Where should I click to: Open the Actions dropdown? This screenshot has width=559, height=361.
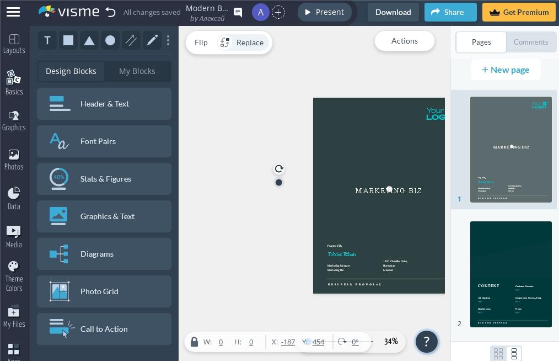pyautogui.click(x=404, y=41)
